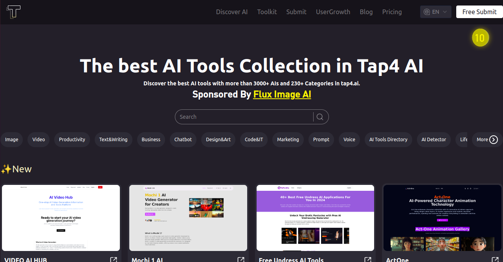Open ActOne external link icon
The height and width of the screenshot is (262, 503).
point(495,259)
